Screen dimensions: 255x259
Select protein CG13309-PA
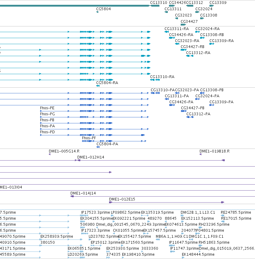point(221,102)
